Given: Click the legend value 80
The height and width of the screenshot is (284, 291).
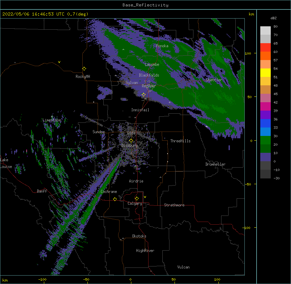Looking at the screenshot, I should pyautogui.click(x=275, y=26).
